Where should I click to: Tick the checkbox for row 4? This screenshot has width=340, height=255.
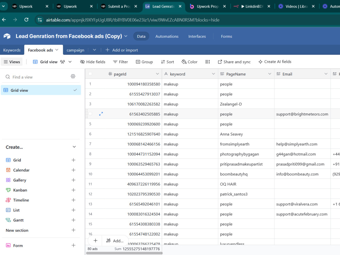90,114
